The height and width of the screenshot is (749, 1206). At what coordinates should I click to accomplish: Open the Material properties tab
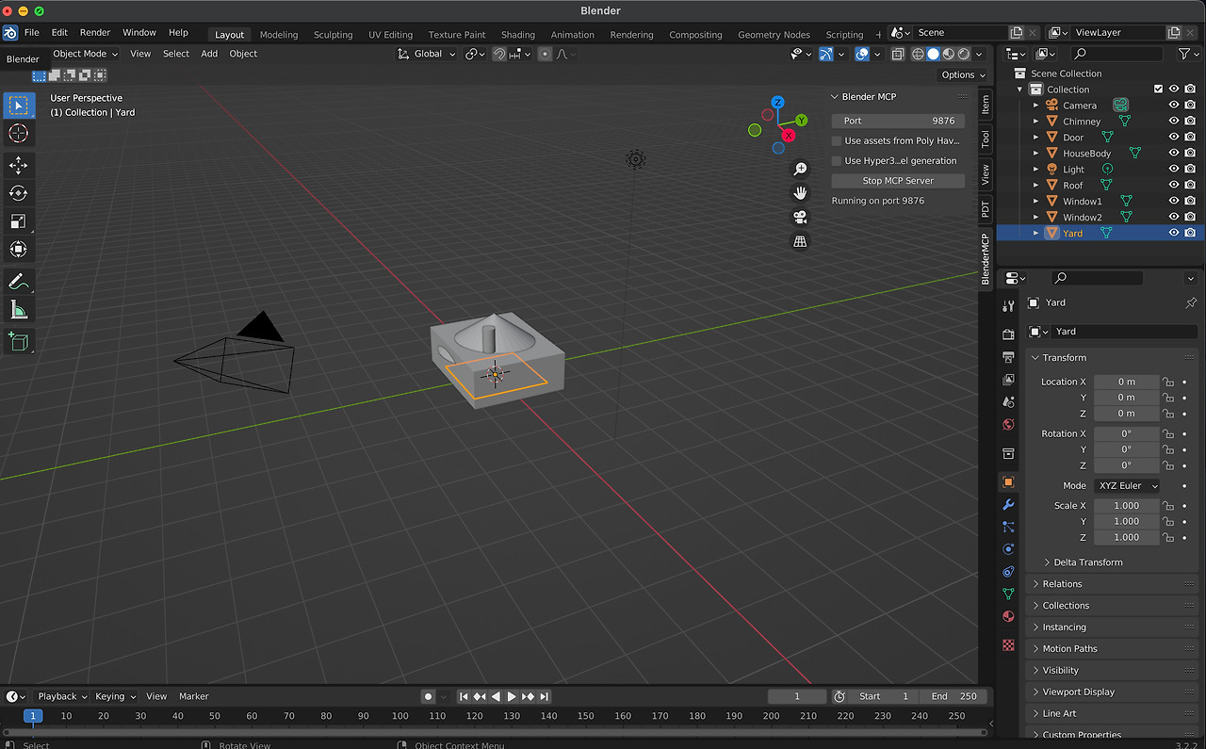[1008, 617]
